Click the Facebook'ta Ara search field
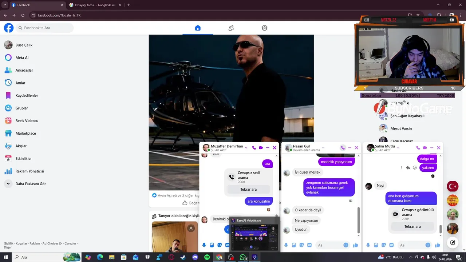The width and height of the screenshot is (466, 262). click(44, 28)
